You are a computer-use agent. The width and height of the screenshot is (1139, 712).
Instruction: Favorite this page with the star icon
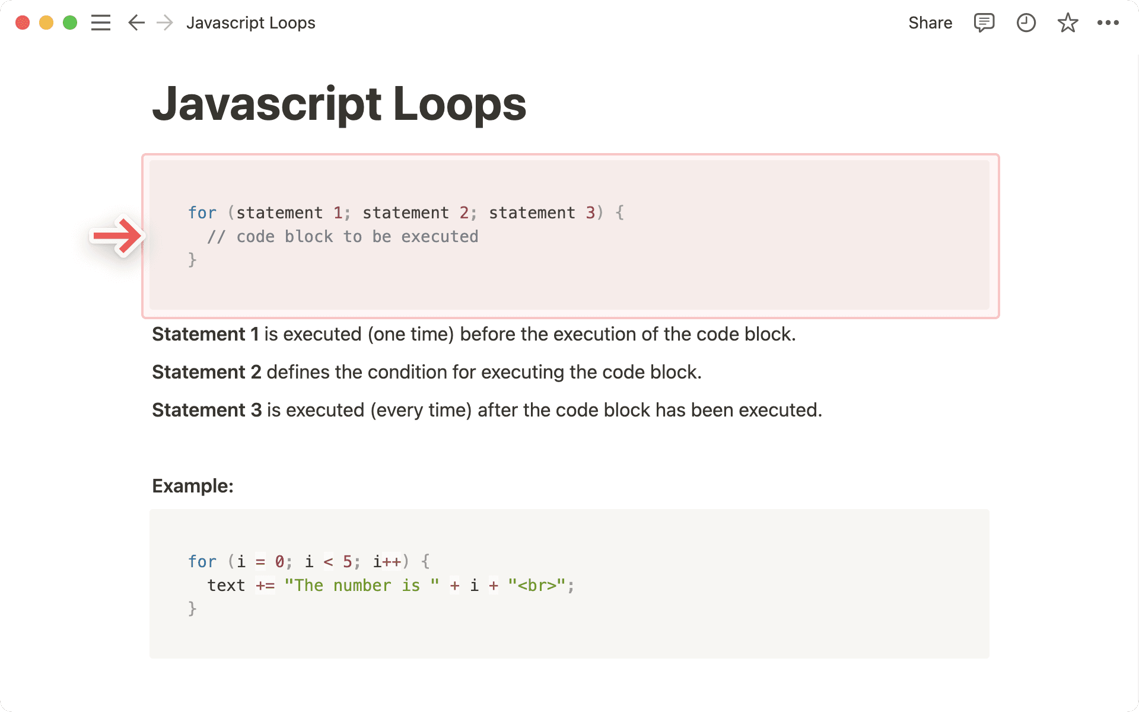(1067, 23)
